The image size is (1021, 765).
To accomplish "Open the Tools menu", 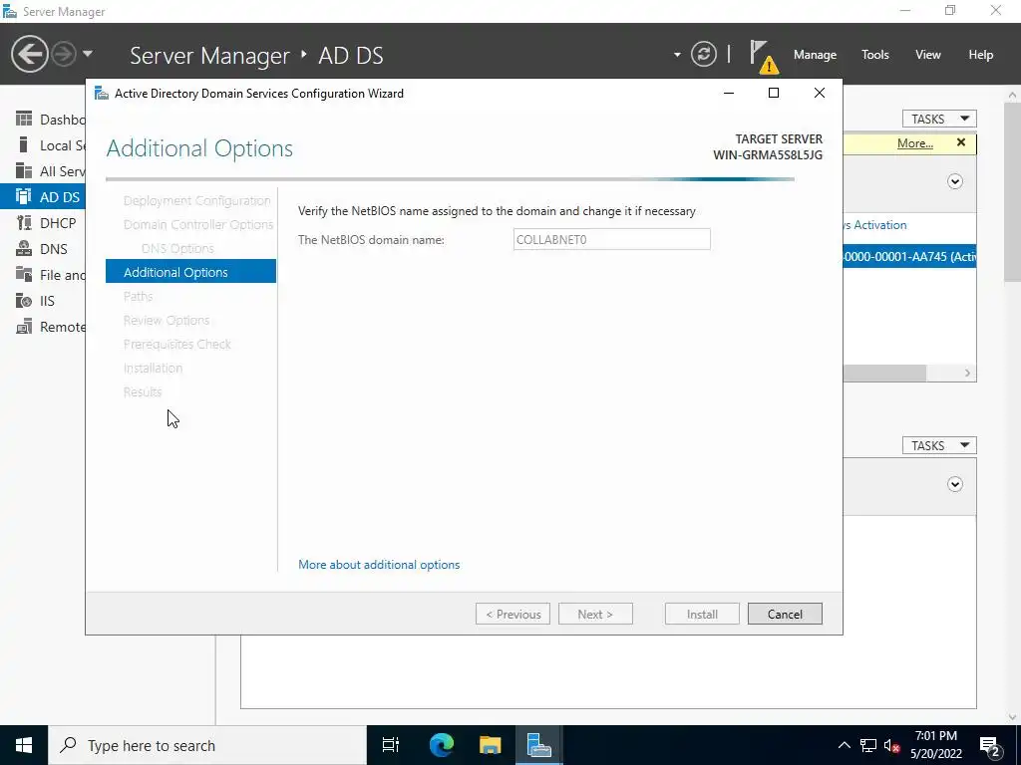I will 874,55.
